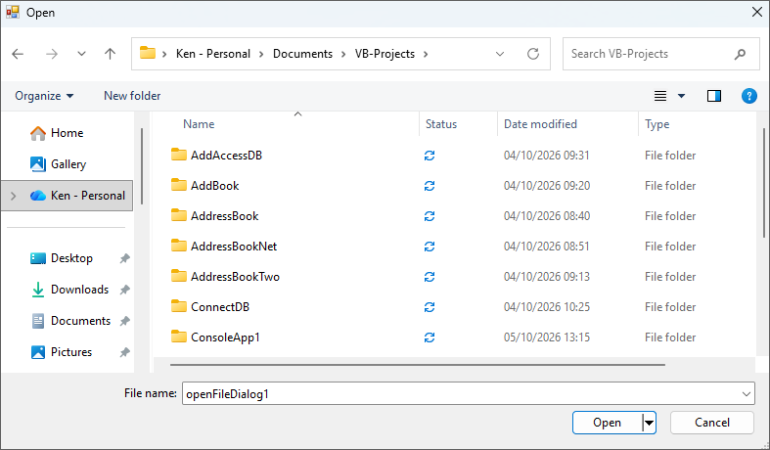The width and height of the screenshot is (770, 450).
Task: Click the pin icon beside Pictures
Action: 124,352
